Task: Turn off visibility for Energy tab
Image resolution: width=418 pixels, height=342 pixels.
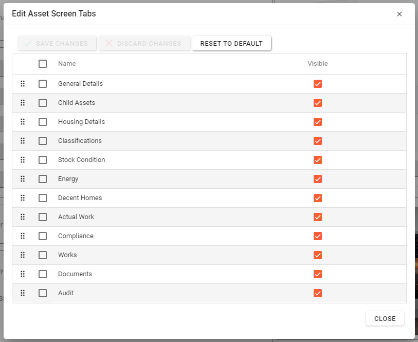Action: 318,179
